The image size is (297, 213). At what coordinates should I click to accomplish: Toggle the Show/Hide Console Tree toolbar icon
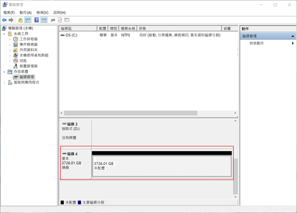coord(28,20)
